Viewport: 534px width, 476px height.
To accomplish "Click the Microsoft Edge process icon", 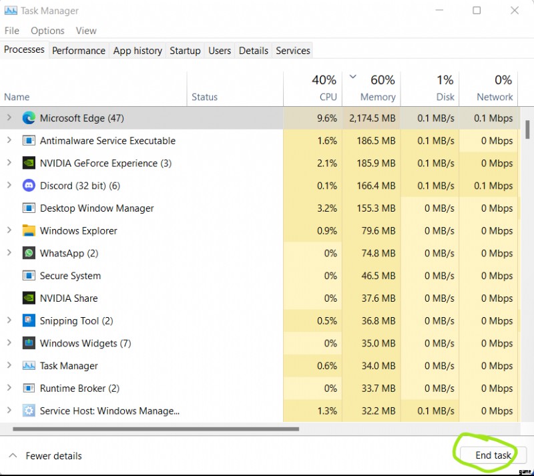I will tap(29, 118).
